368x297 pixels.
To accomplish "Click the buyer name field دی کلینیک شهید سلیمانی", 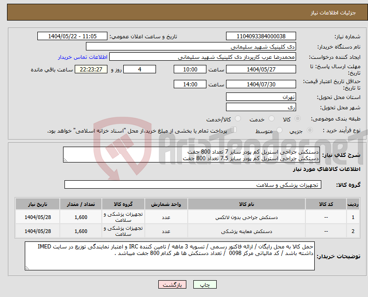I will pyautogui.click(x=191, y=46).
